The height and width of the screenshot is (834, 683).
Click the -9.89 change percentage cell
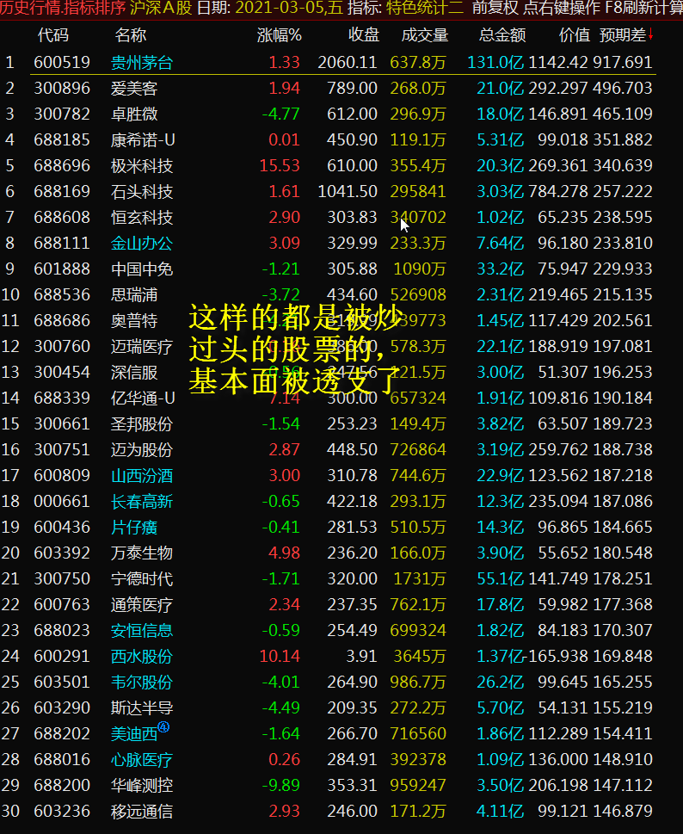(280, 785)
